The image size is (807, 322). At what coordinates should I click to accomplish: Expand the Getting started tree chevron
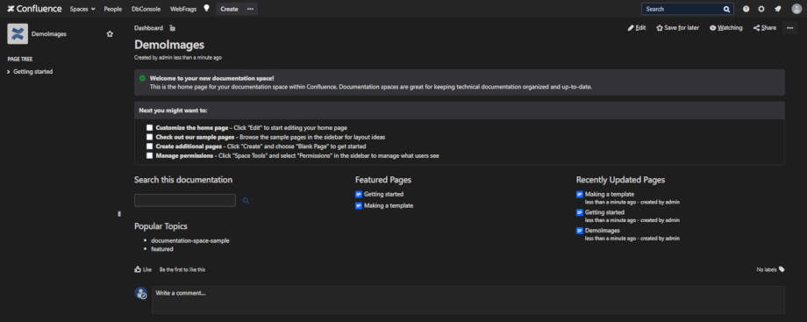click(x=9, y=72)
